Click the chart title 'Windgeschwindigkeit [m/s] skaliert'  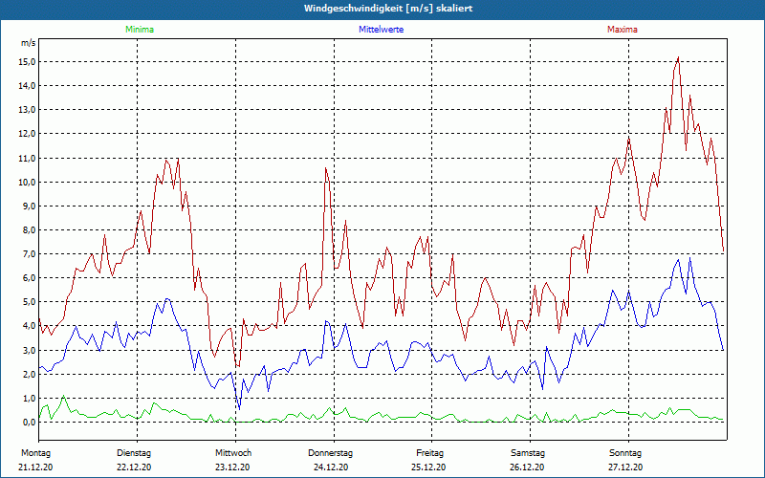pos(388,9)
